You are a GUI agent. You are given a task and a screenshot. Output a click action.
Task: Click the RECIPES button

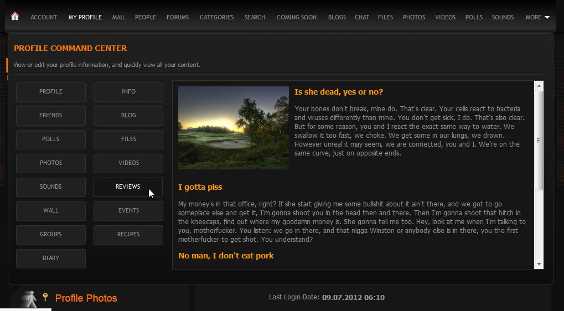(x=128, y=234)
